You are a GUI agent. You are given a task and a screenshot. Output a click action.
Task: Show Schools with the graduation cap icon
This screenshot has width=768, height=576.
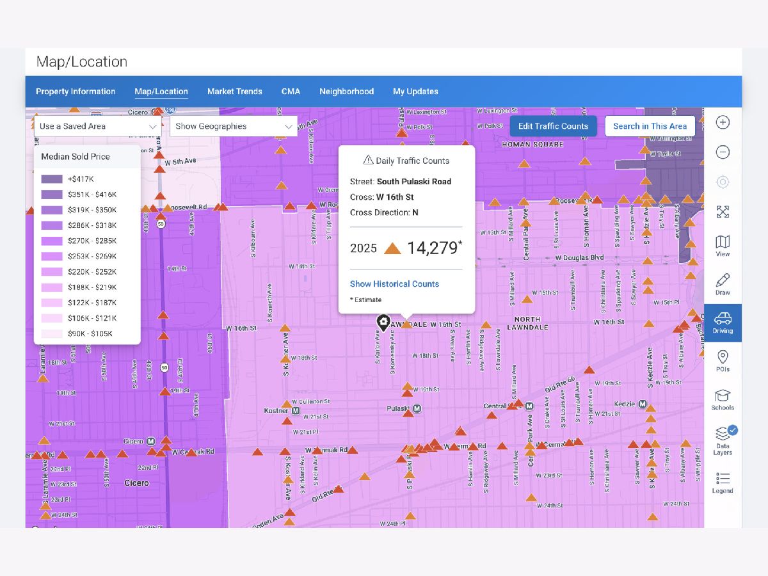723,399
